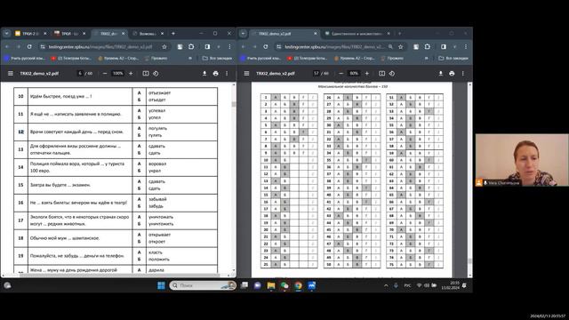Rotate the PDF in the right viewer
The image size is (569, 320).
click(392, 73)
